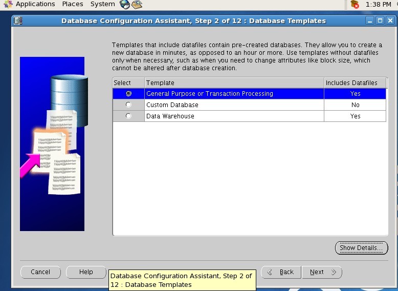Click the Next button
Image resolution: width=398 pixels, height=291 pixels.
point(322,272)
